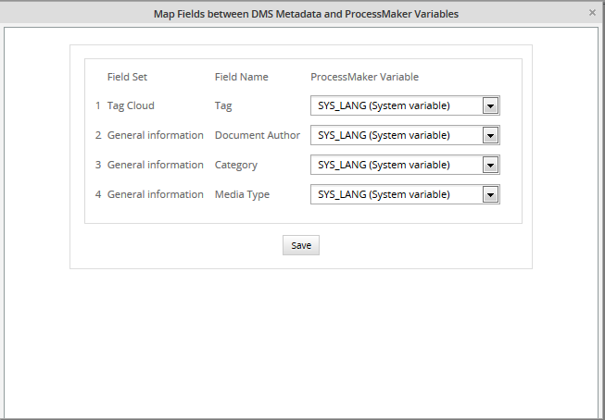Click the Field Set column header
The height and width of the screenshot is (420, 605).
click(127, 77)
